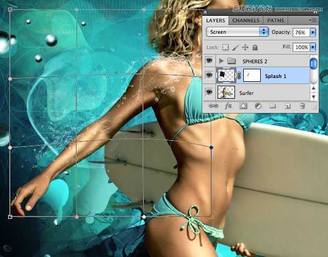Expand the SPHERES 2 group
Image resolution: width=328 pixels, height=257 pixels.
pos(221,61)
